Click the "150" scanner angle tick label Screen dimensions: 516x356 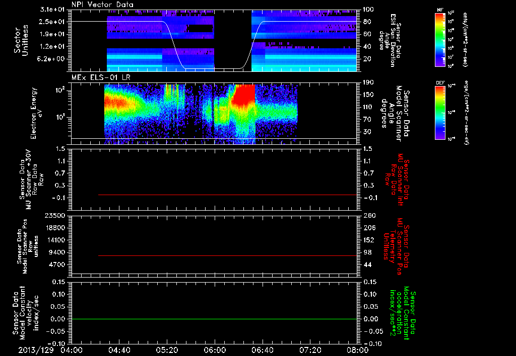(368, 95)
